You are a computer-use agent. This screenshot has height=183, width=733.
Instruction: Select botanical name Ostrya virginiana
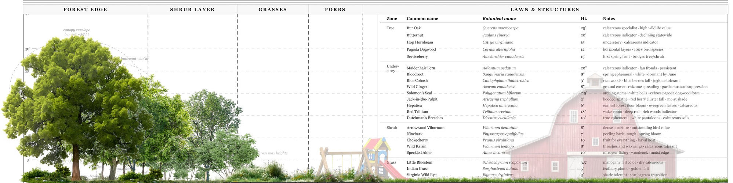pyautogui.click(x=498, y=42)
